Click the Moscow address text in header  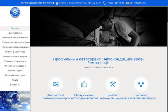[80, 3]
